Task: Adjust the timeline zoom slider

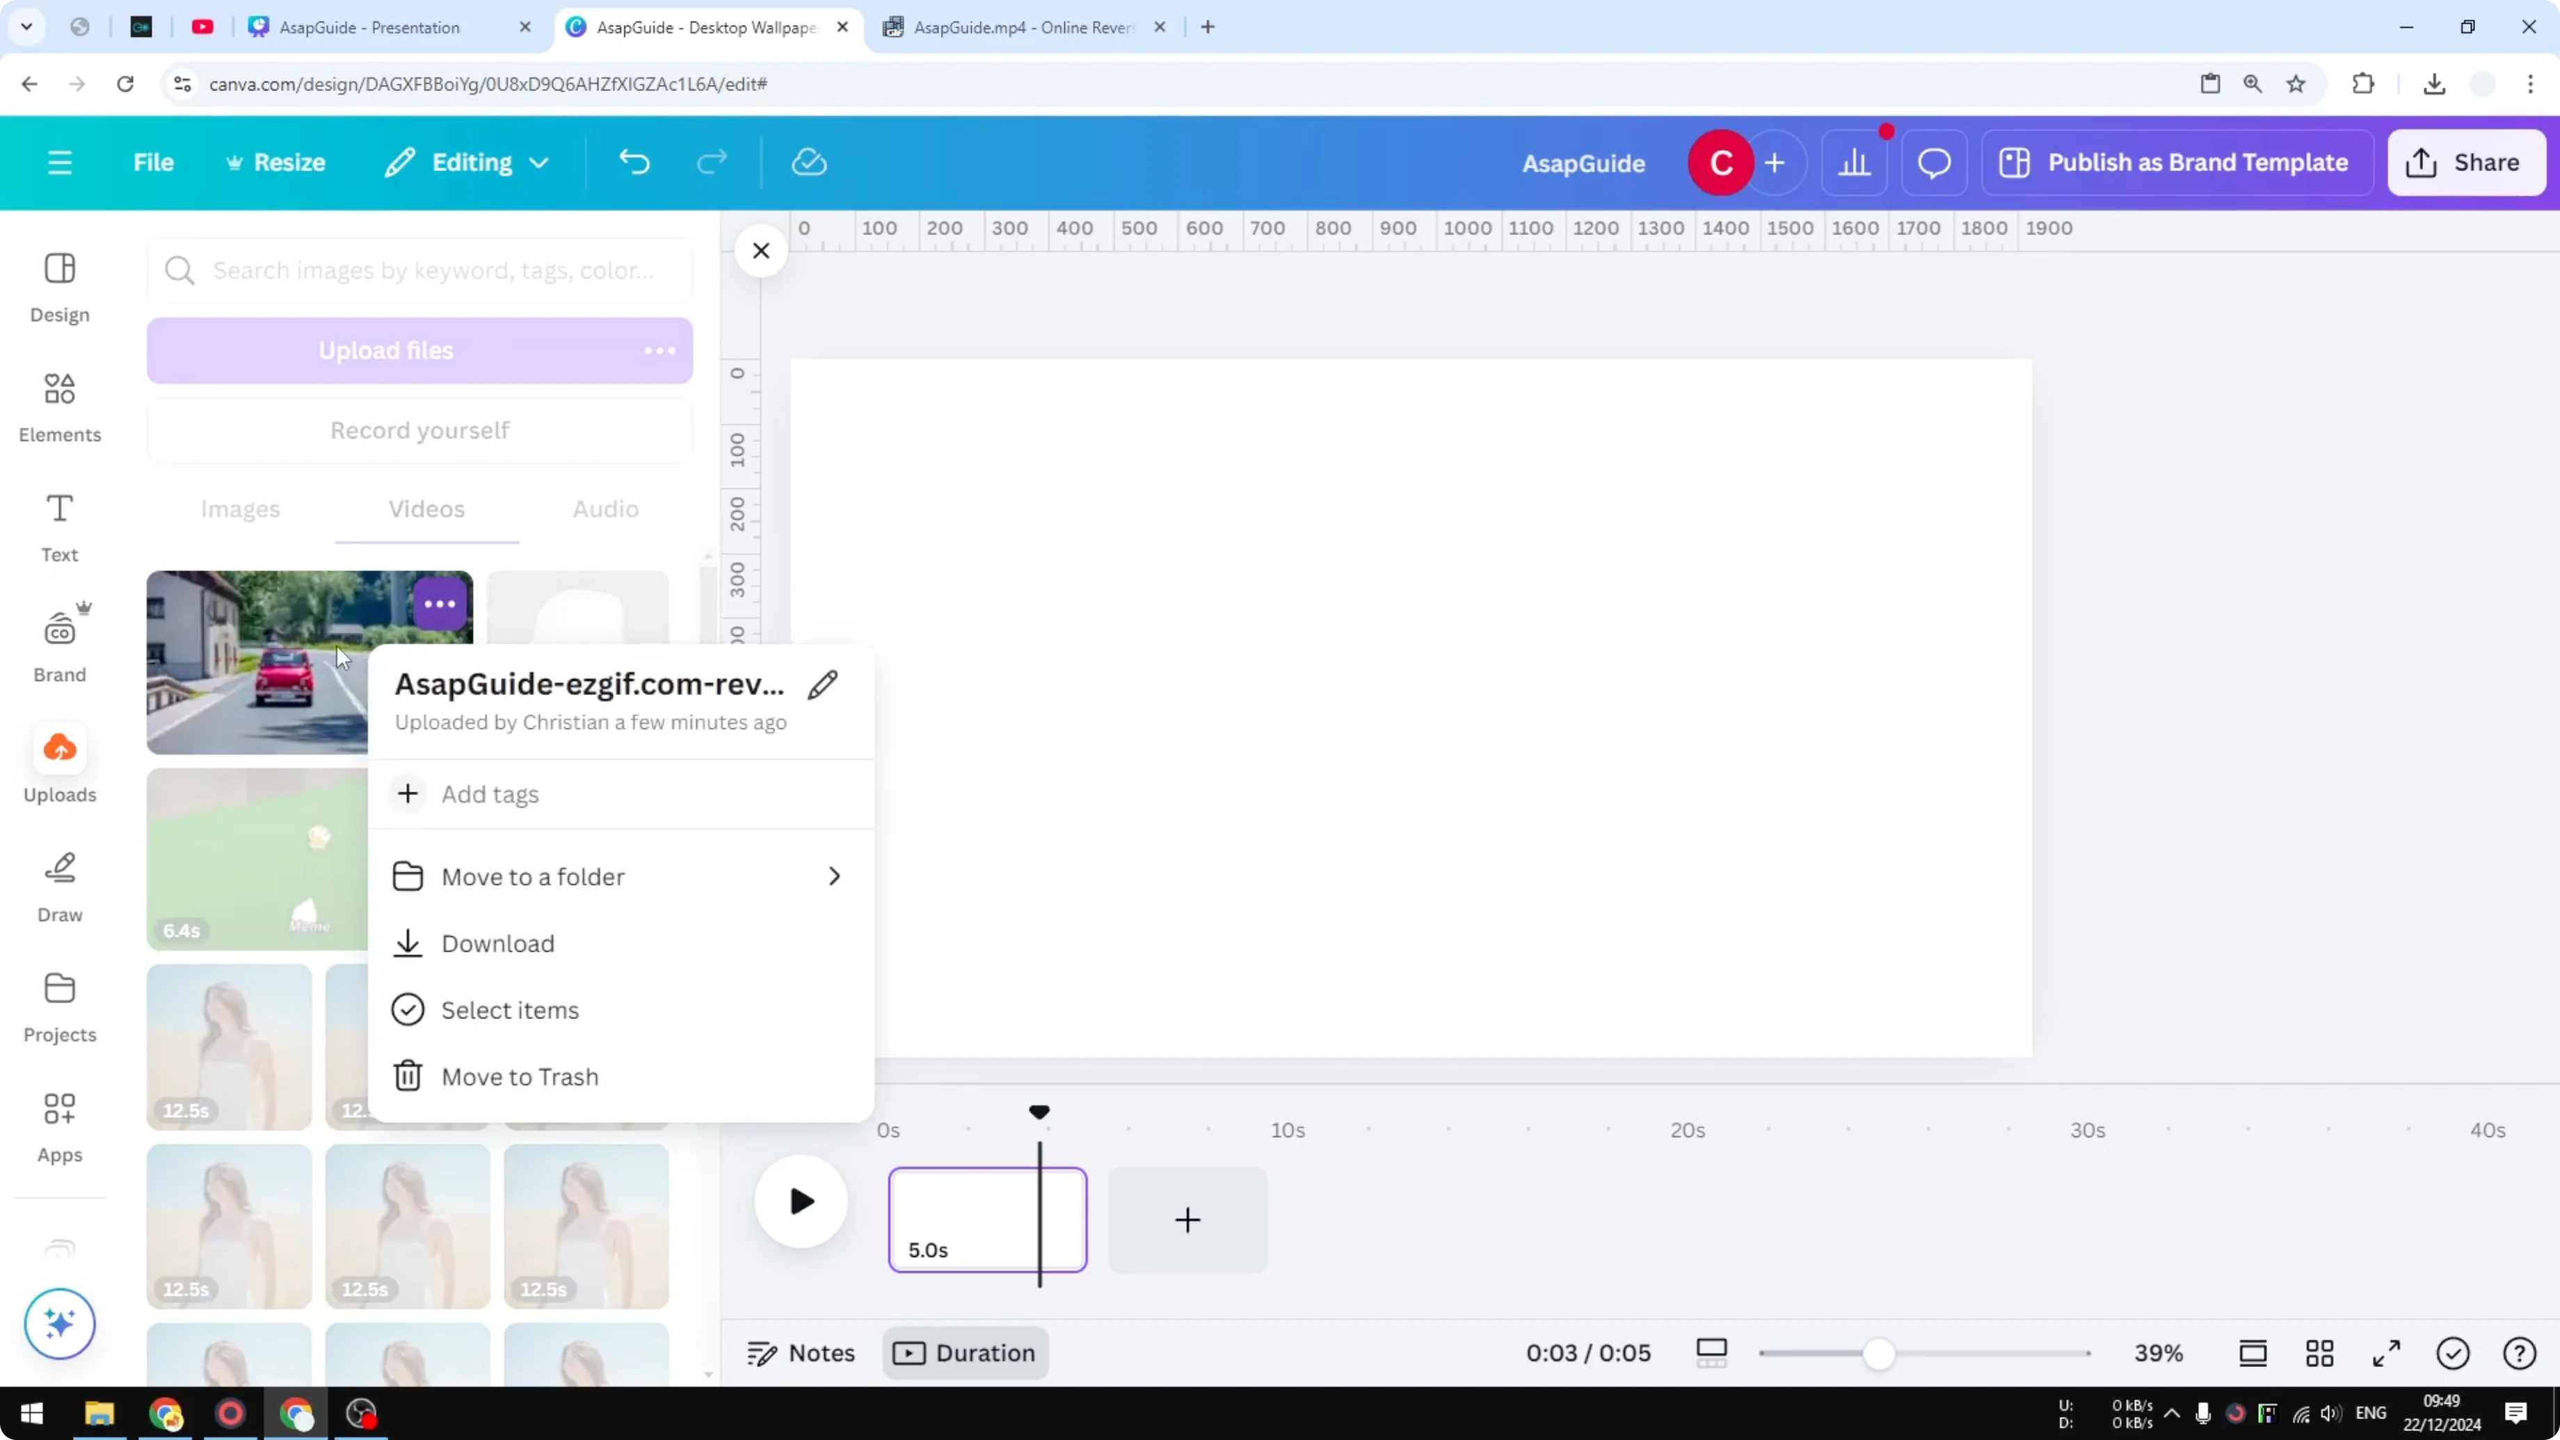Action: tap(1878, 1352)
